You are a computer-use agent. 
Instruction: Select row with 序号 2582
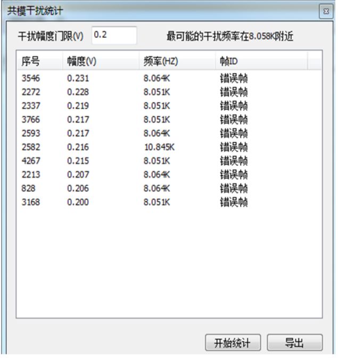click(169, 147)
